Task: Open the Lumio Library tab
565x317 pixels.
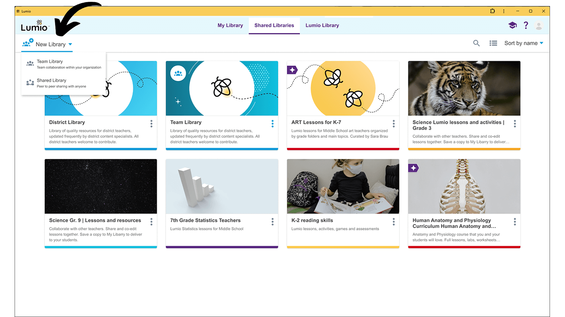Action: click(322, 25)
